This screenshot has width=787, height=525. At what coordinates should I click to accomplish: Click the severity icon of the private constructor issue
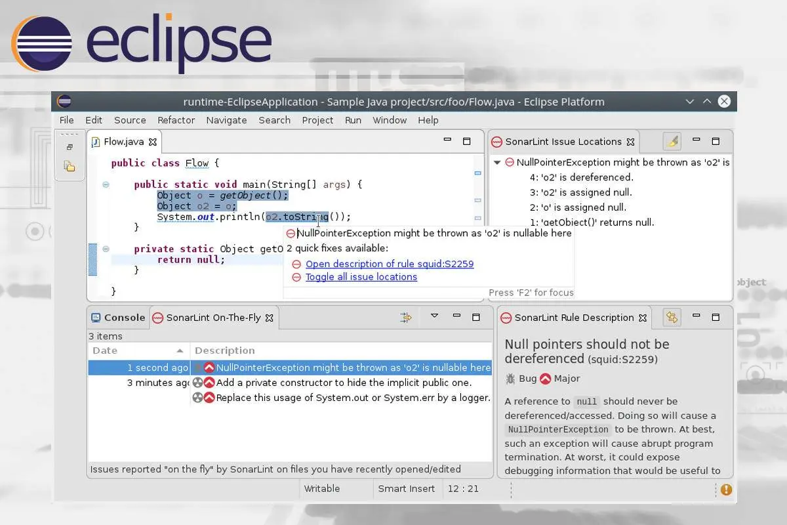209,383
